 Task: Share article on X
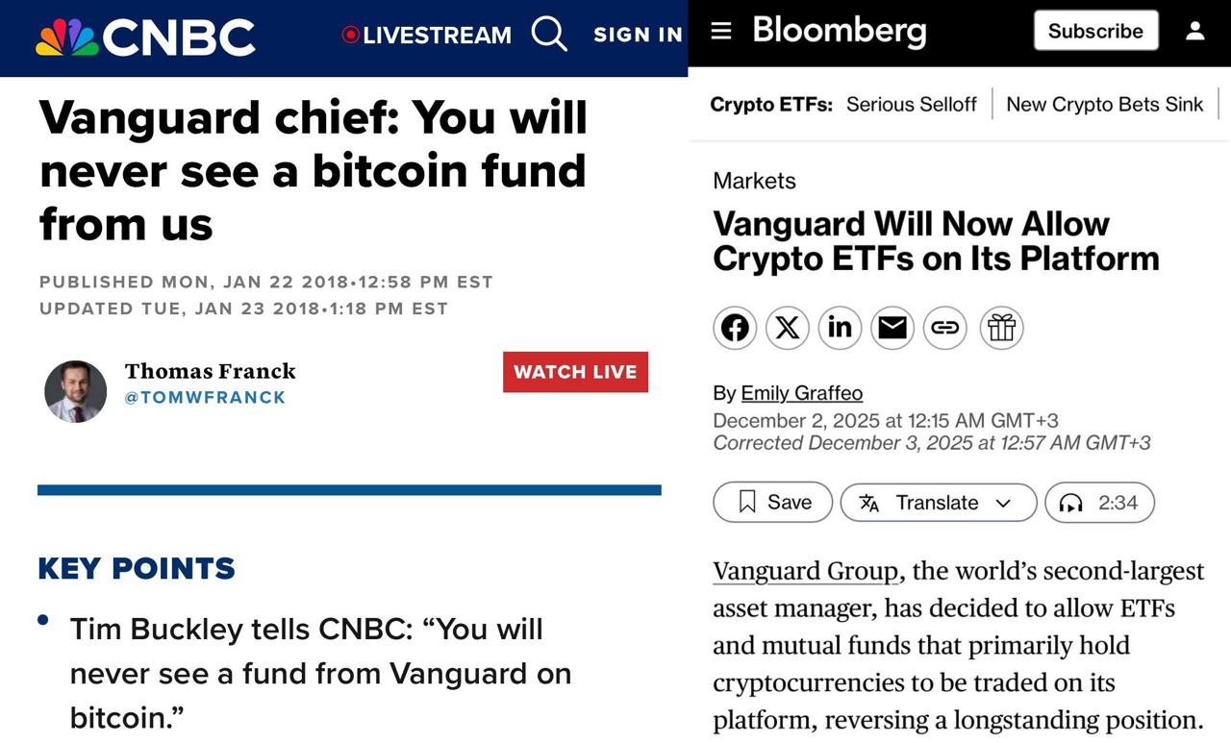tap(787, 328)
